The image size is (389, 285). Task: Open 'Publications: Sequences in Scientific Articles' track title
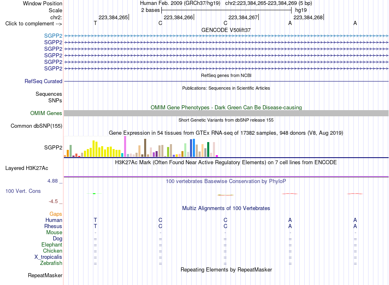coord(226,88)
